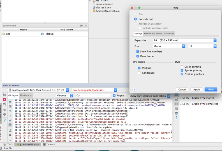Capture a screenshot using Android Monitor's camera icon
Viewport: 222px width, 151px height.
point(4,95)
